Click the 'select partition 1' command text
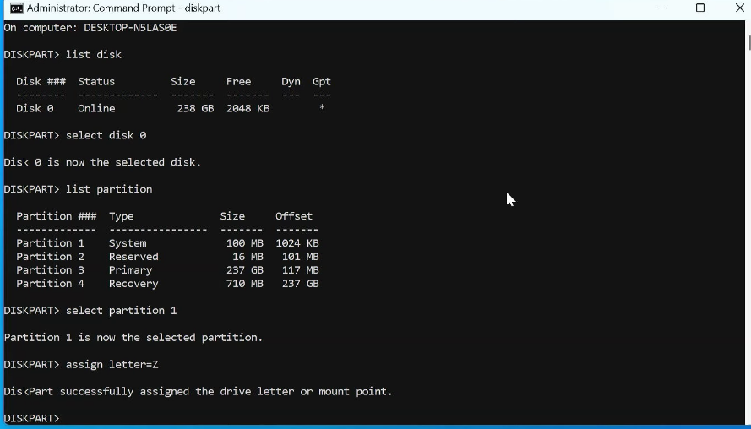The image size is (751, 429). point(121,310)
